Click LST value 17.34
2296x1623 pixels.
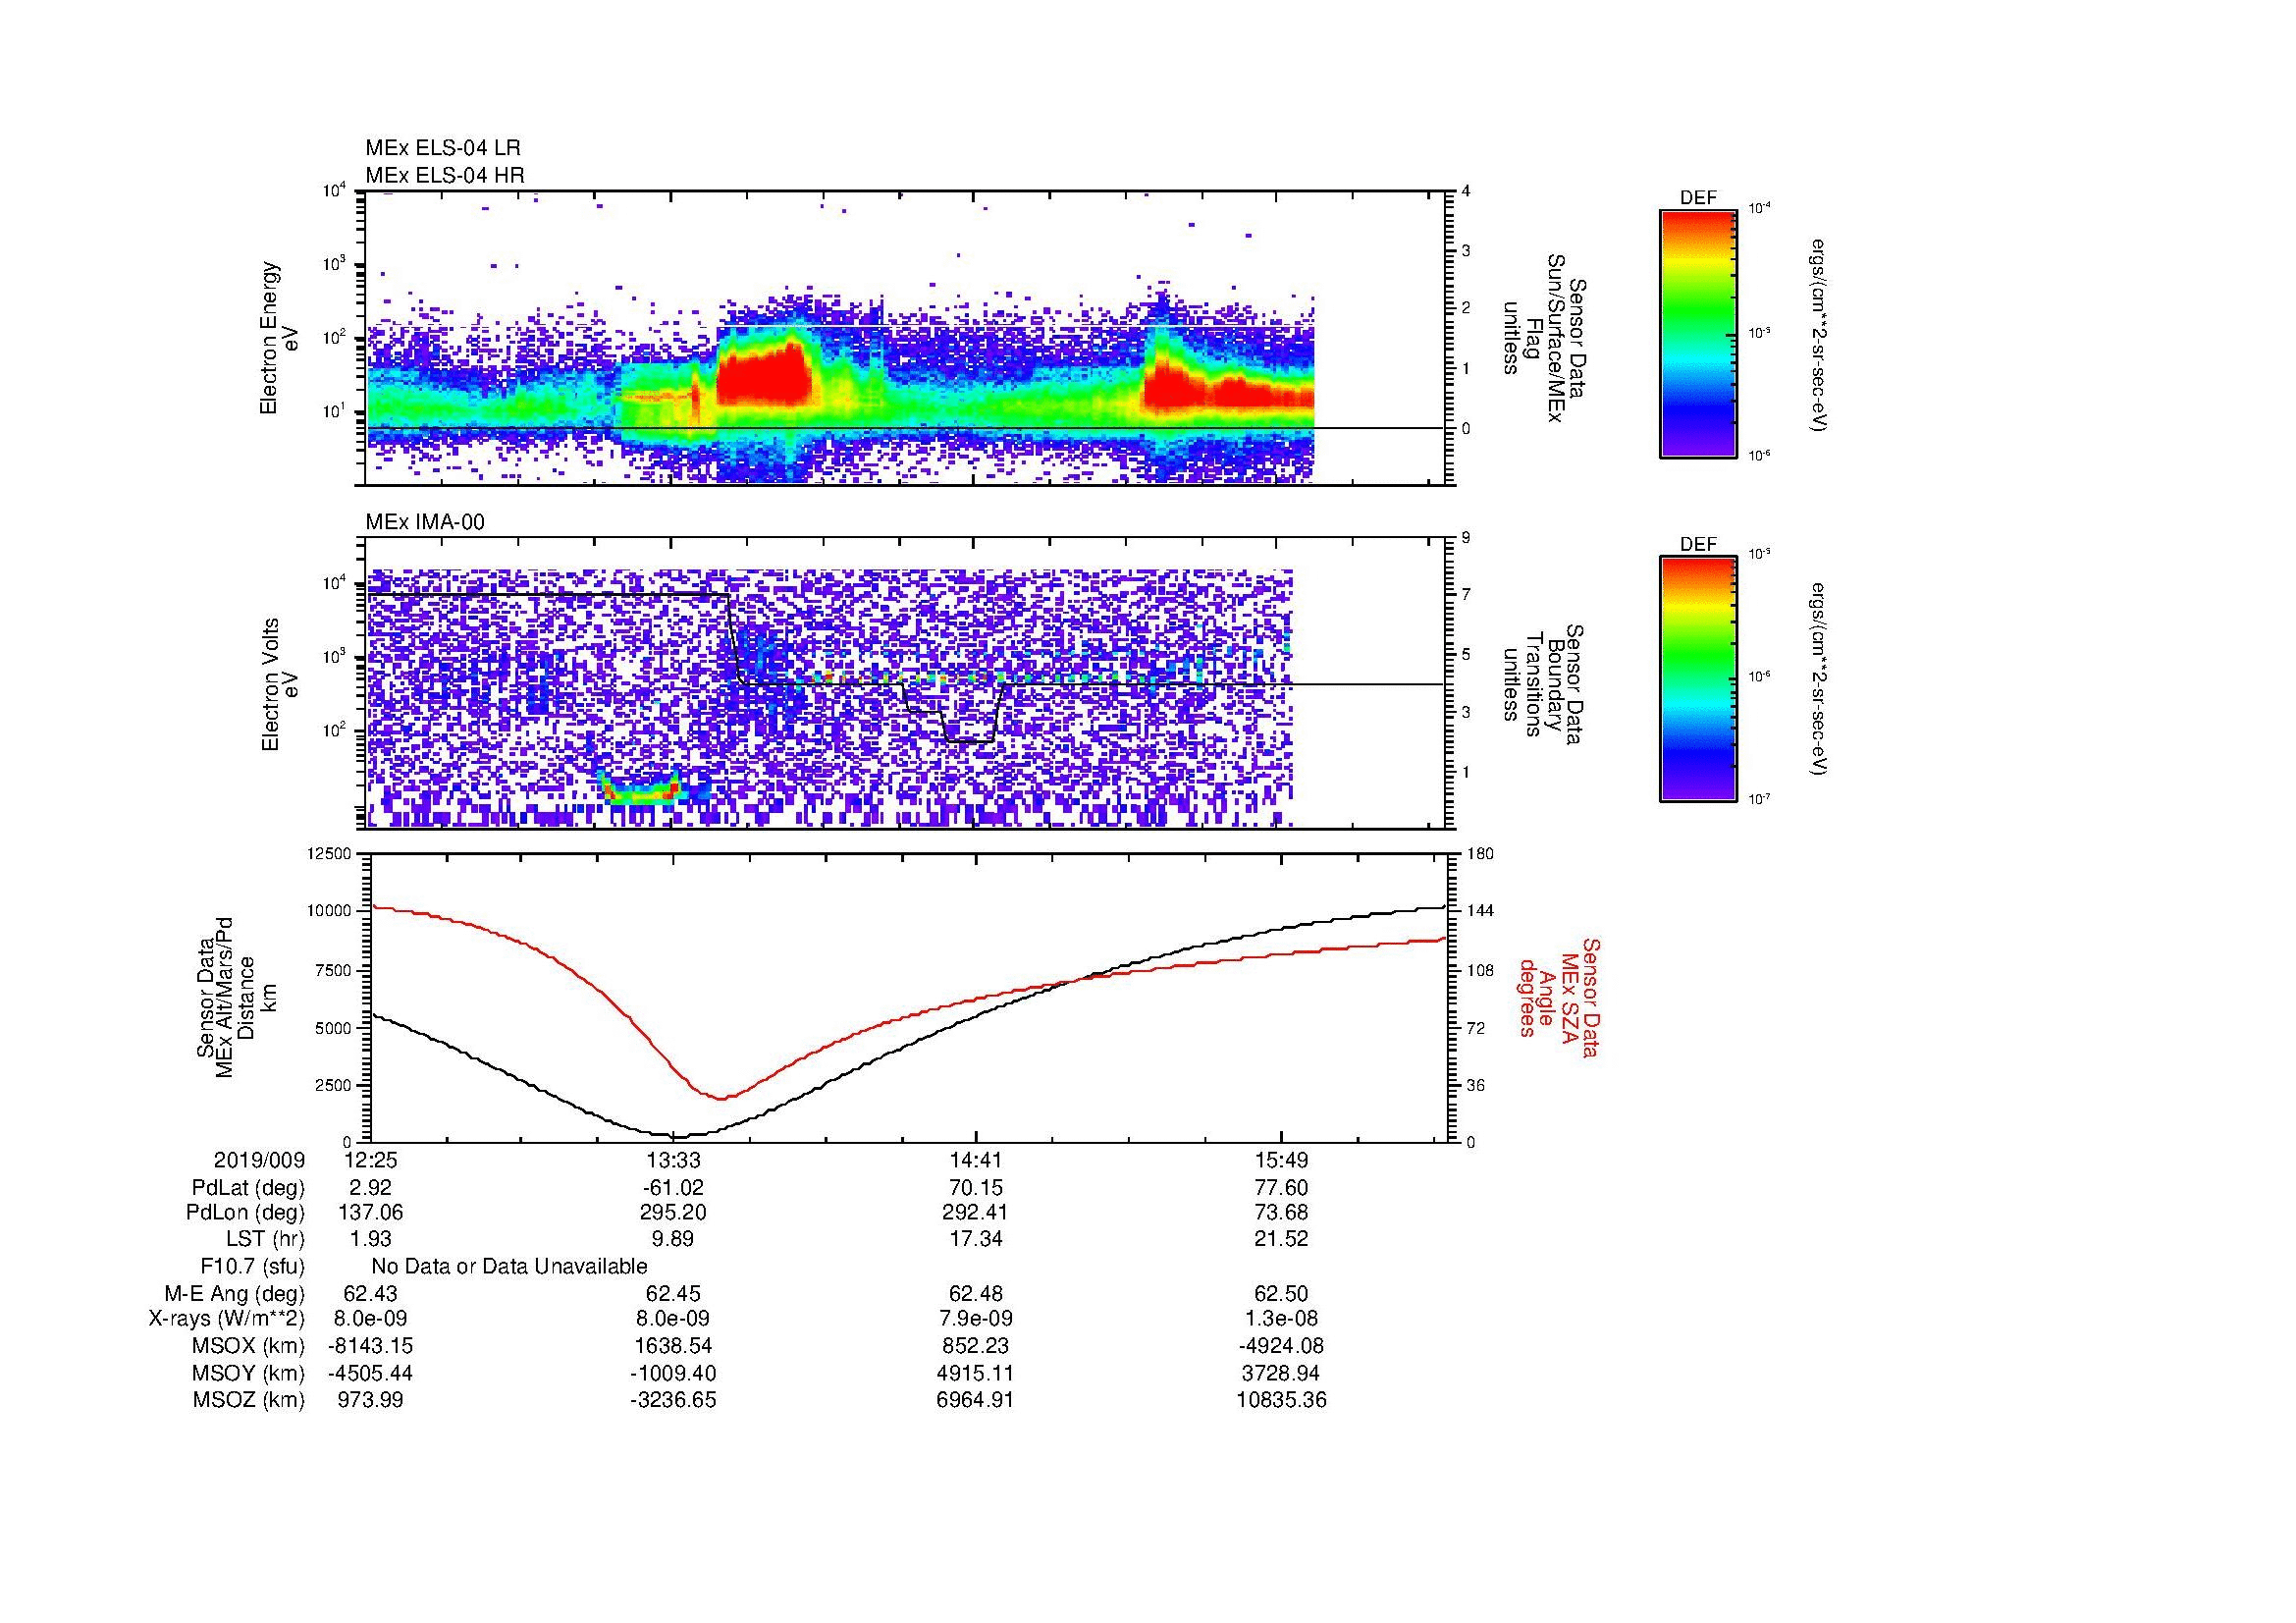tap(976, 1239)
